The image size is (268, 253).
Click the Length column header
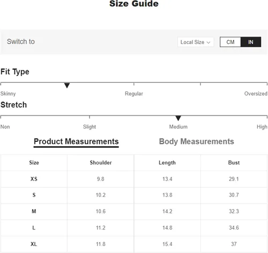point(167,163)
